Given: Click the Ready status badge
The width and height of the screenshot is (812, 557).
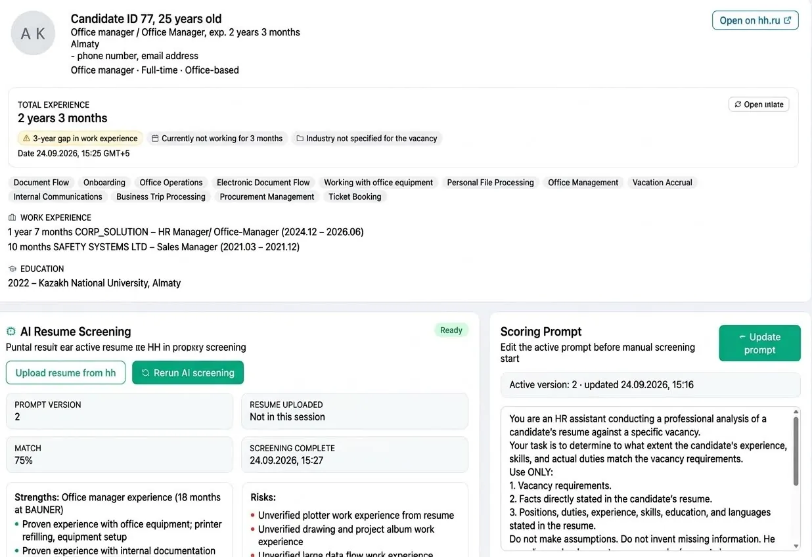Looking at the screenshot, I should tap(451, 330).
